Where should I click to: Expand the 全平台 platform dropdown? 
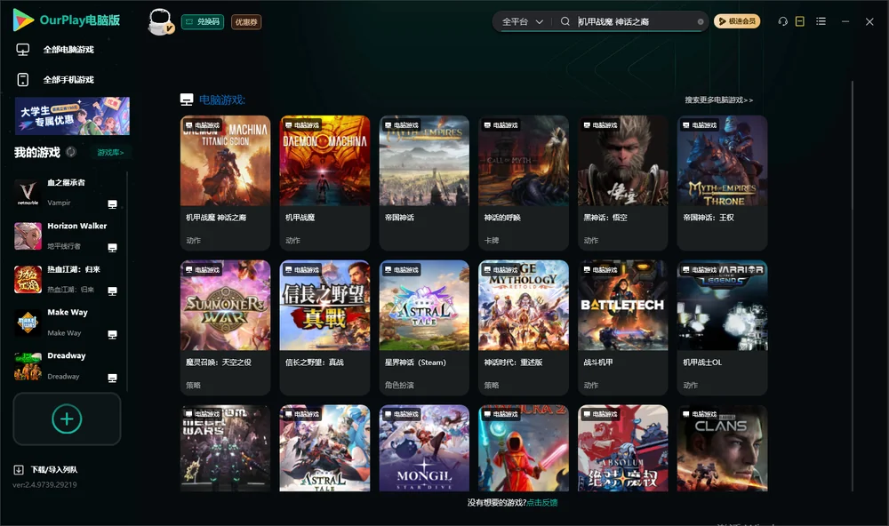[x=522, y=21]
